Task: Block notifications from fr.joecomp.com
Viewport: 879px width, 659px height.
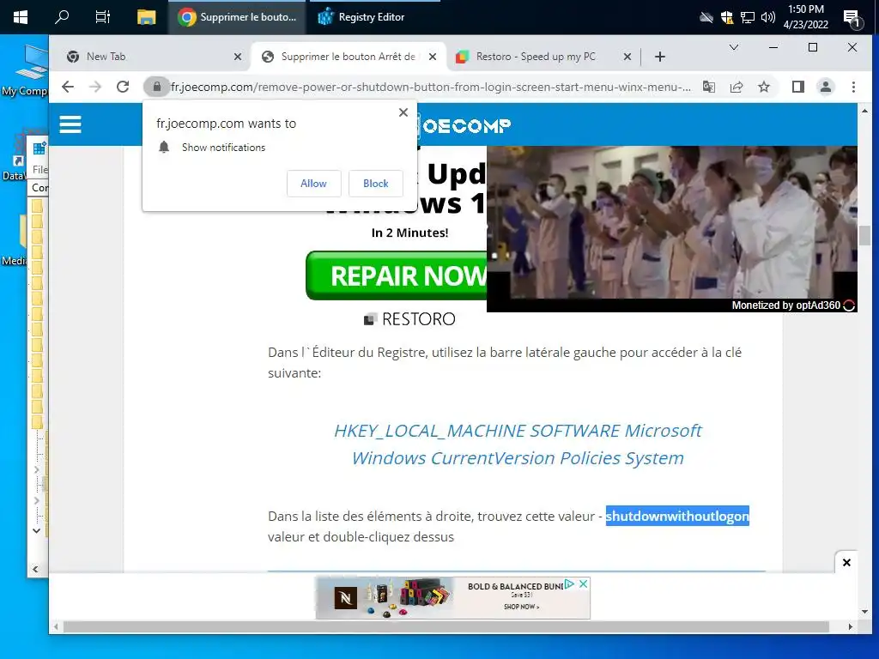Action: click(376, 184)
